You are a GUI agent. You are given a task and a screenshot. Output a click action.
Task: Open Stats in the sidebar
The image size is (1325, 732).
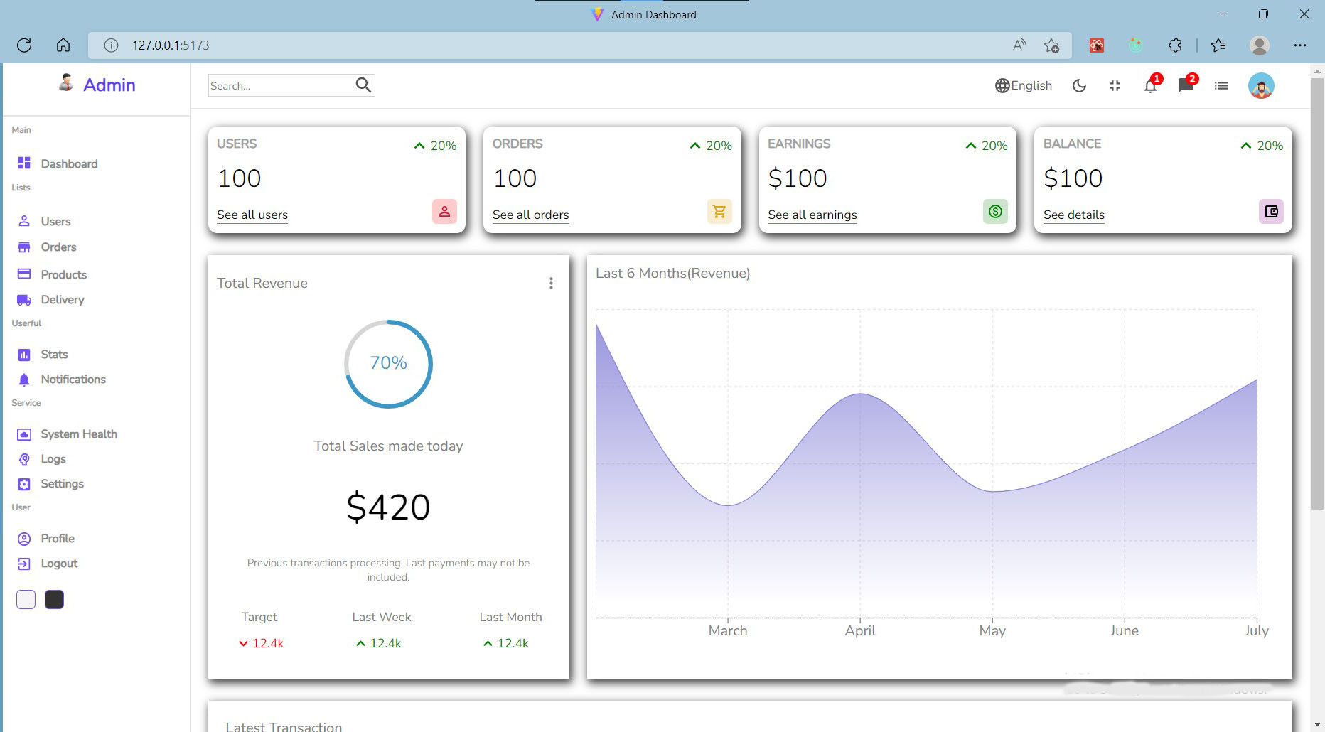[x=43, y=355]
